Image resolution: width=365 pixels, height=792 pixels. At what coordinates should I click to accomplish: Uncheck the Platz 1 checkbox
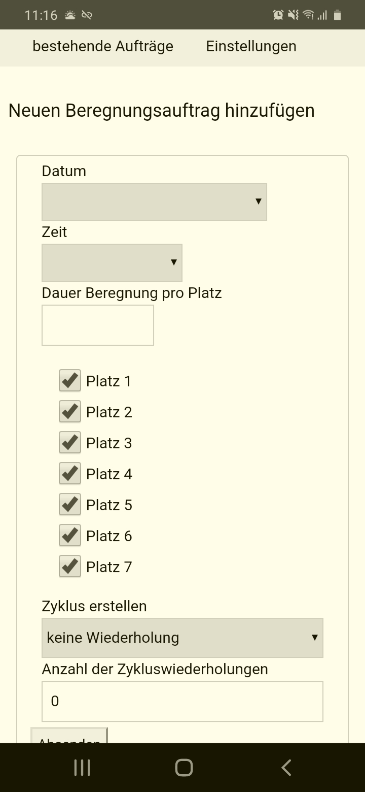click(70, 381)
